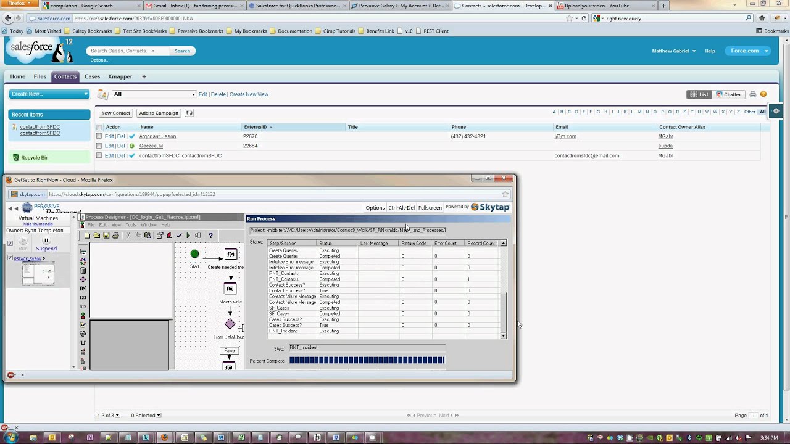Open the Xmapper tab in Salesforce
790x444 pixels.
(120, 76)
